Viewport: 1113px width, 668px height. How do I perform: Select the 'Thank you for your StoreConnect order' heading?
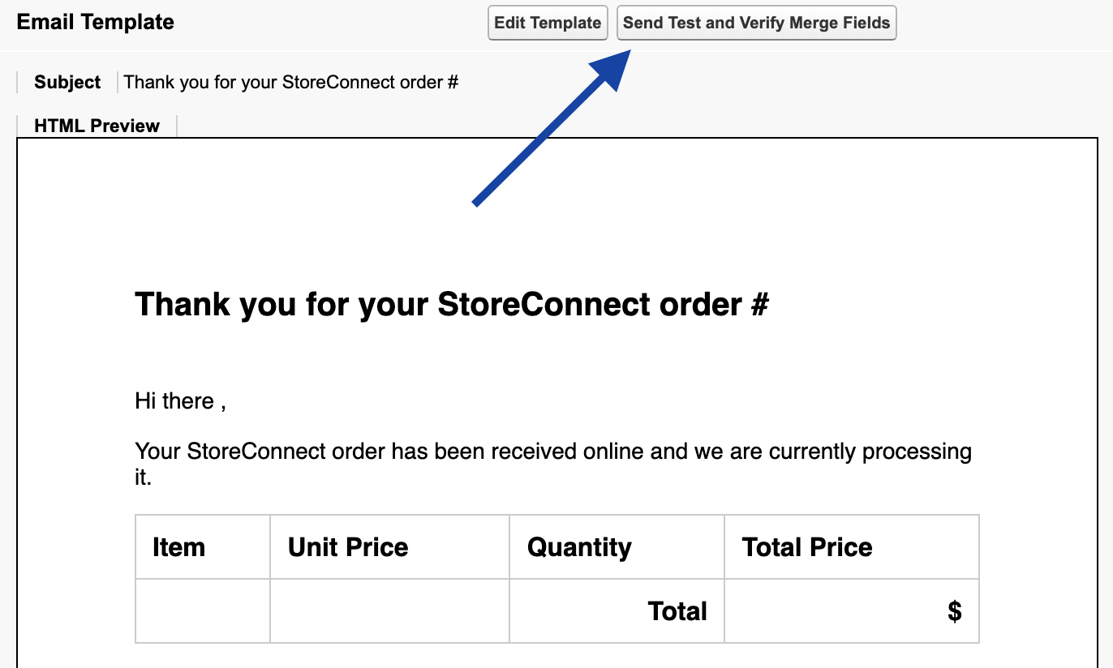(452, 304)
